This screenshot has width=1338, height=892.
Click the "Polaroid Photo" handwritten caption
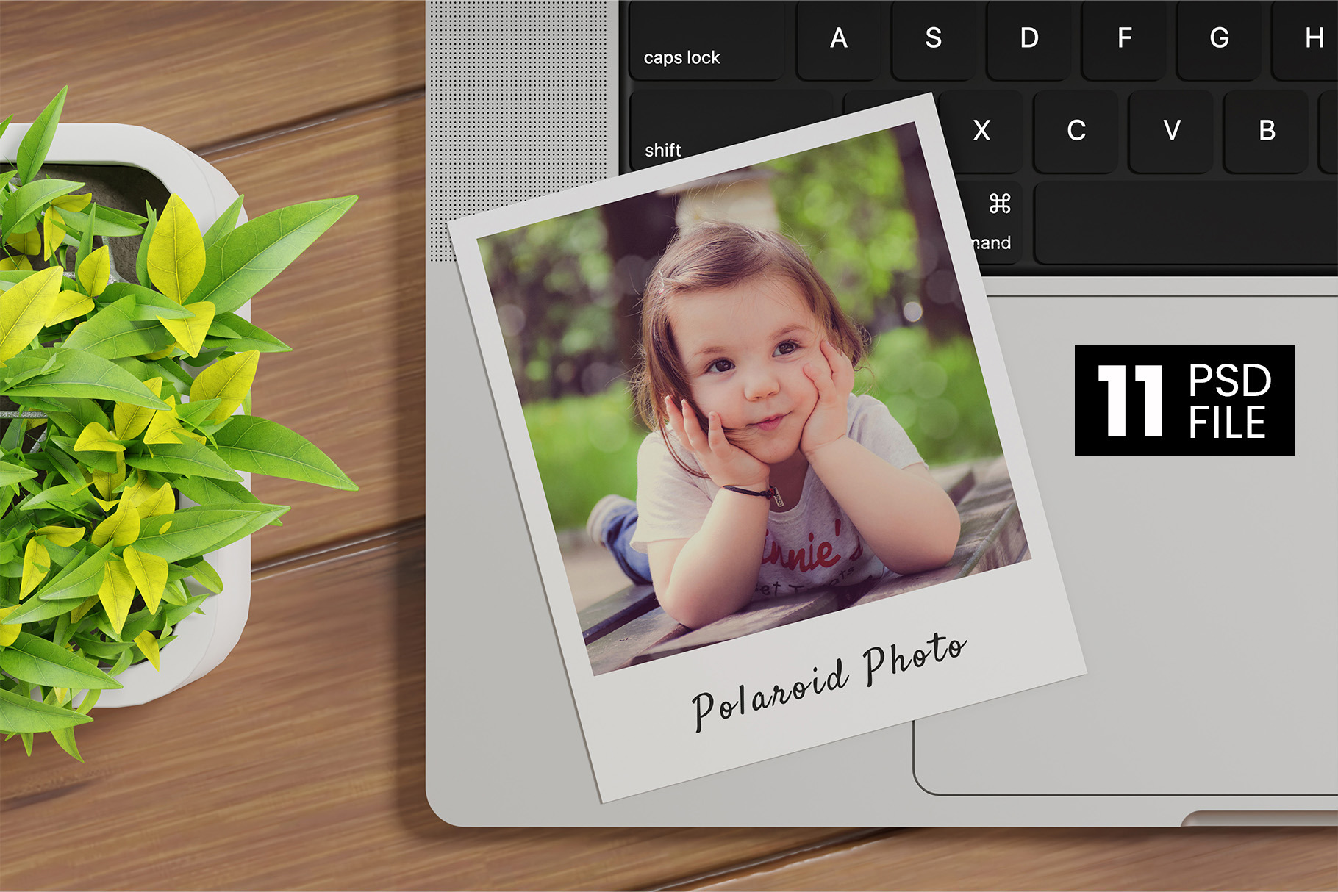pos(829,682)
